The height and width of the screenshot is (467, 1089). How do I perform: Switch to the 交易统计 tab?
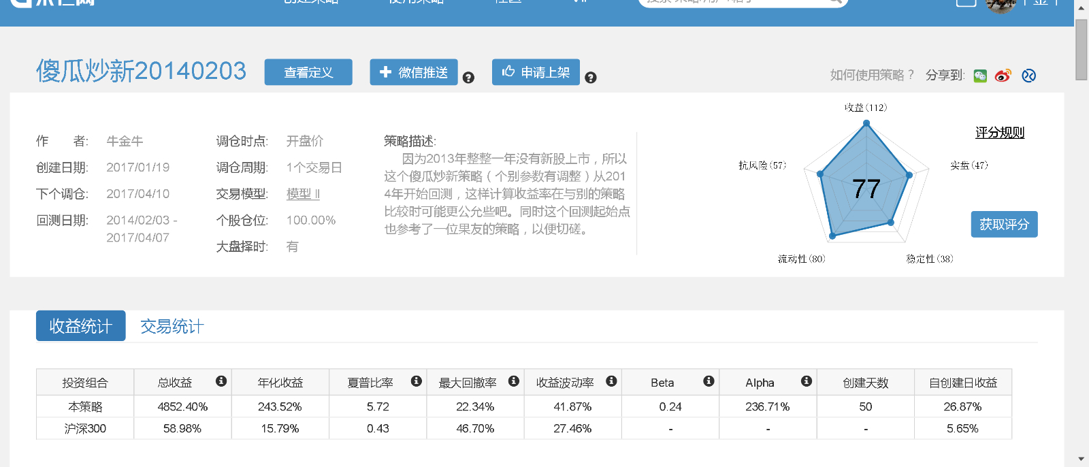coord(172,327)
